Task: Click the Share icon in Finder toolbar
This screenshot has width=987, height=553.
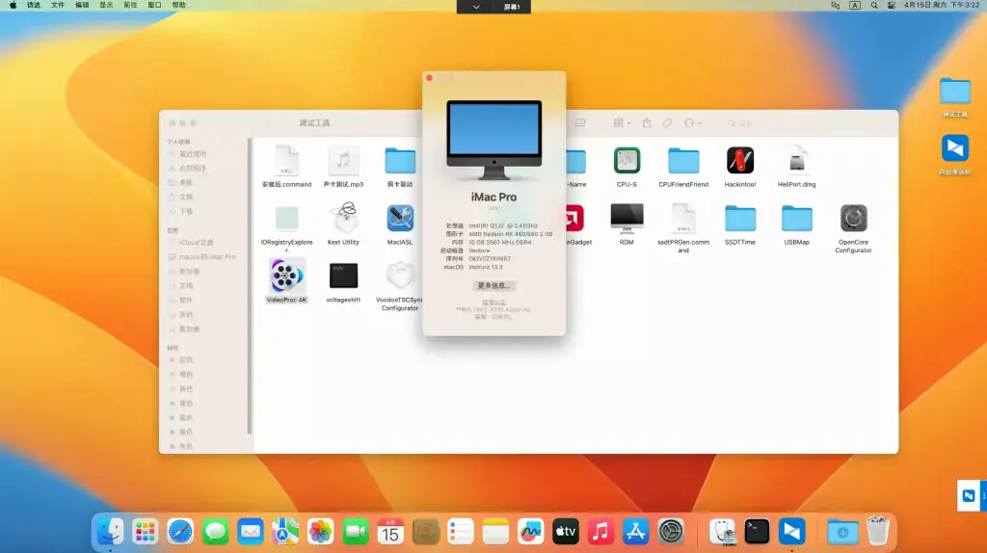Action: tap(647, 122)
